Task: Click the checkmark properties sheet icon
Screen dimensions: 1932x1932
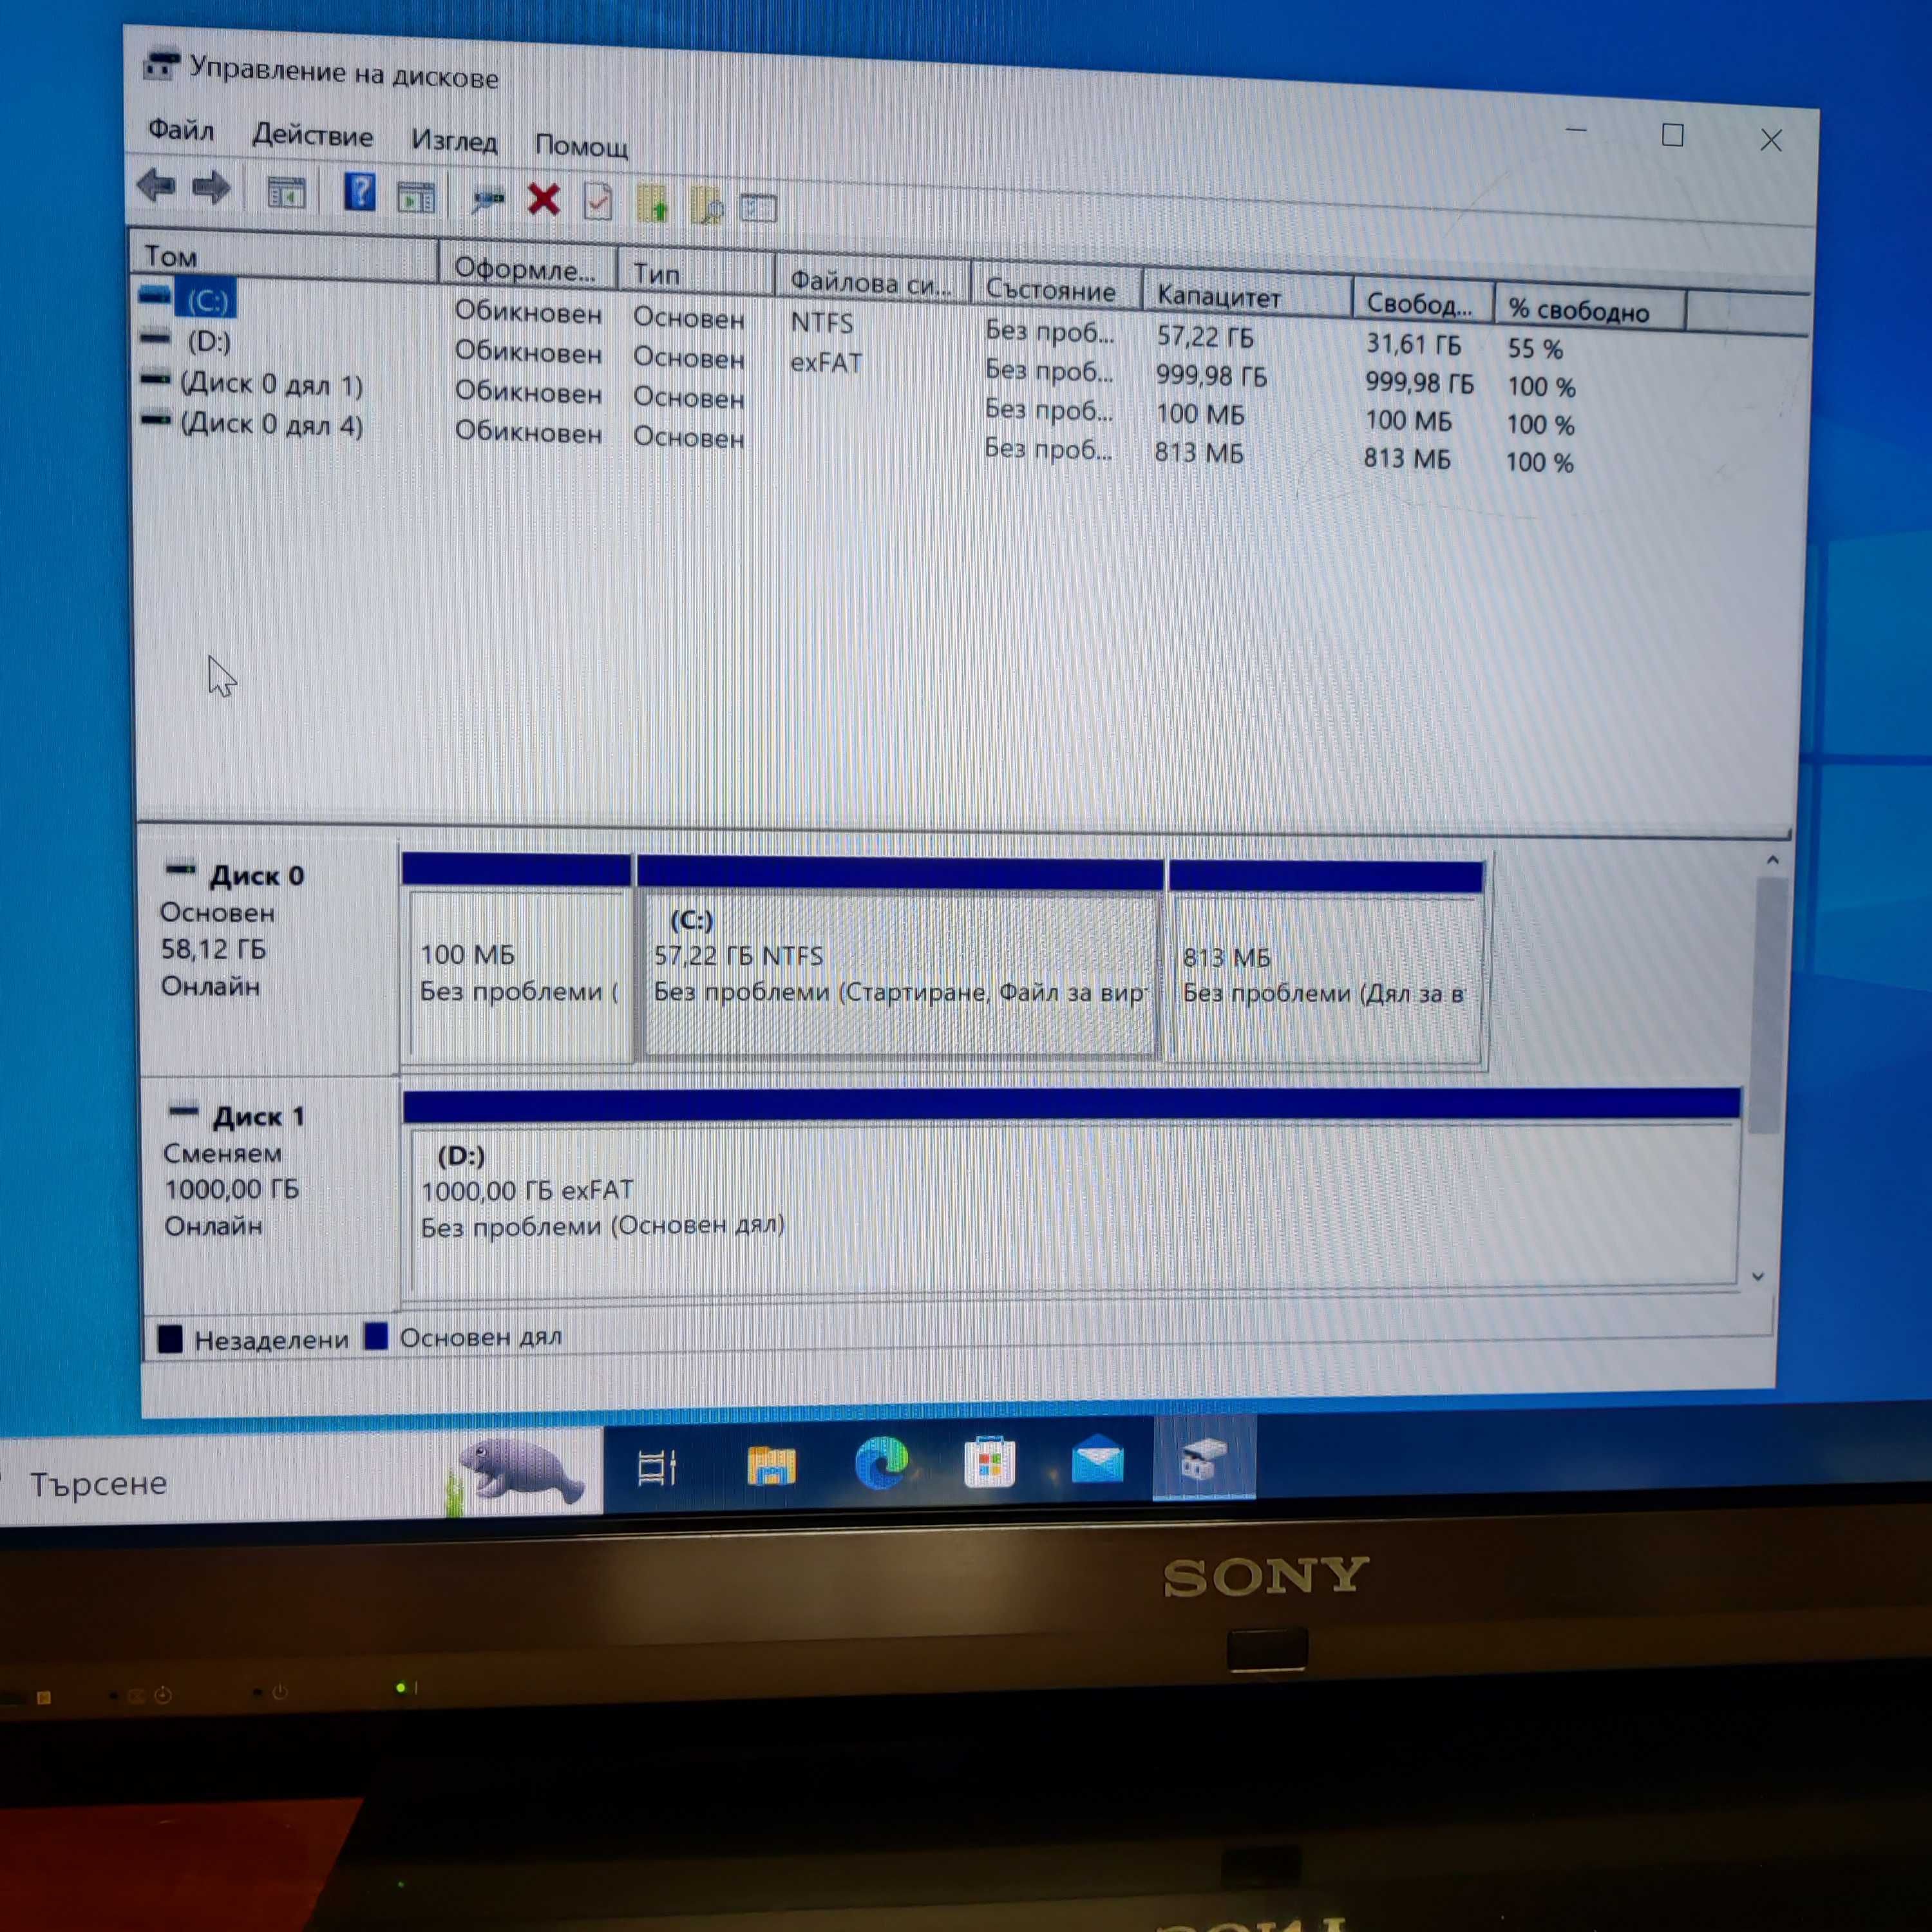Action: pos(598,201)
